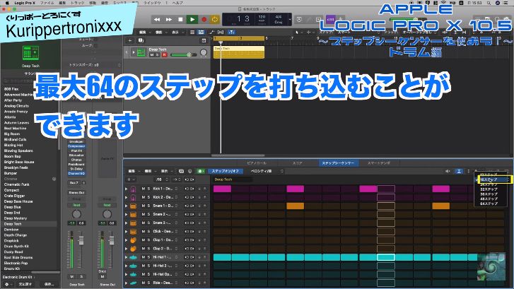
Task: Mute the Ride row
Action: point(144,283)
